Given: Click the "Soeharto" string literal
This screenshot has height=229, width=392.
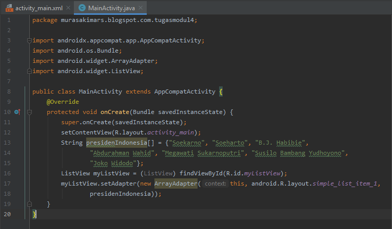Looking at the screenshot, I should click(230, 143).
